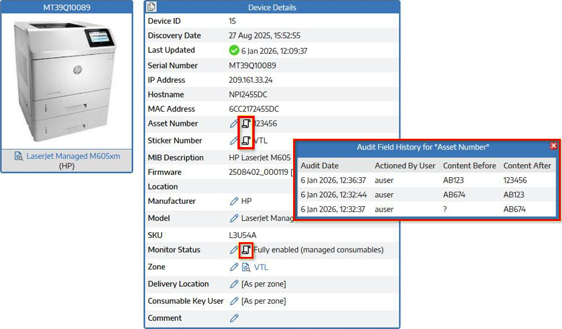The height and width of the screenshot is (329, 562).
Task: Open the LaserJet Managed M605xm model link
Action: pyautogui.click(x=73, y=156)
